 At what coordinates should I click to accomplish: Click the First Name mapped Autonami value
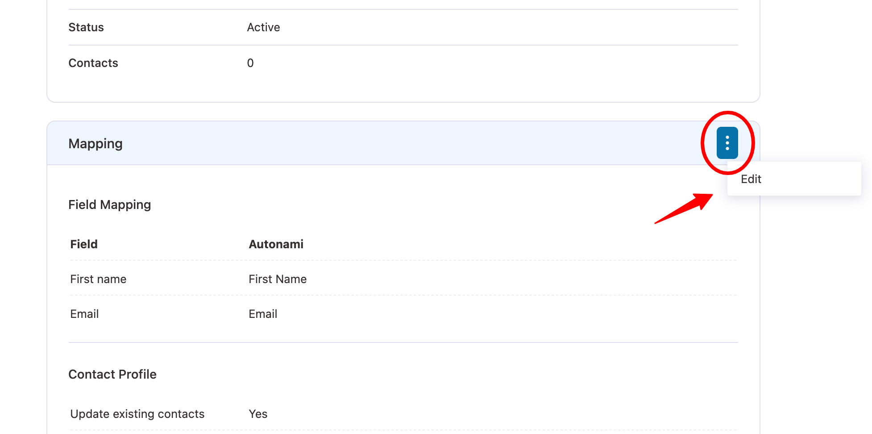(x=277, y=279)
